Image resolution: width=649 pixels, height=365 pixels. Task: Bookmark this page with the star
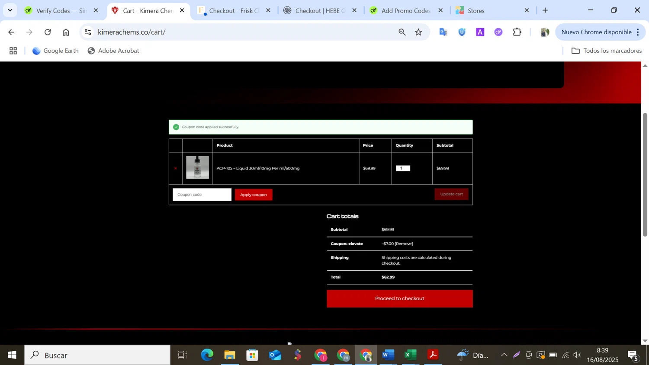(x=418, y=32)
